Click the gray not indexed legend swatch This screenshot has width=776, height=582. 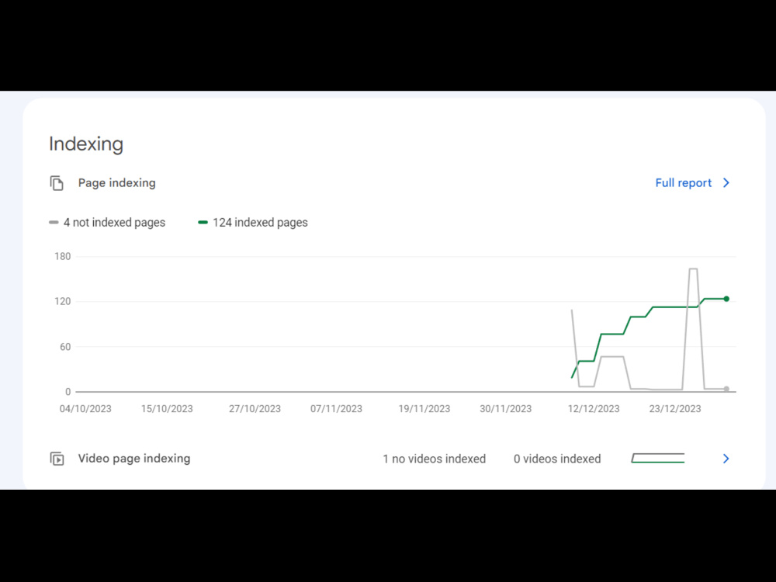tap(54, 223)
